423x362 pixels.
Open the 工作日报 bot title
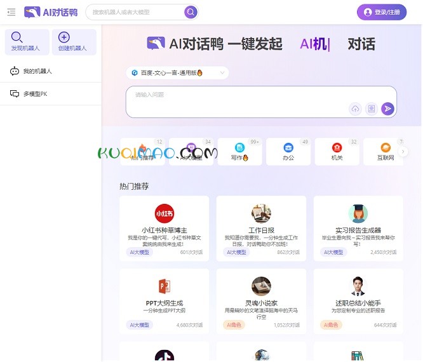click(x=261, y=230)
